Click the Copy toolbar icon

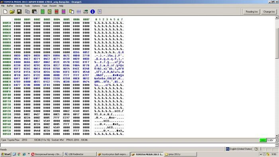point(27,12)
